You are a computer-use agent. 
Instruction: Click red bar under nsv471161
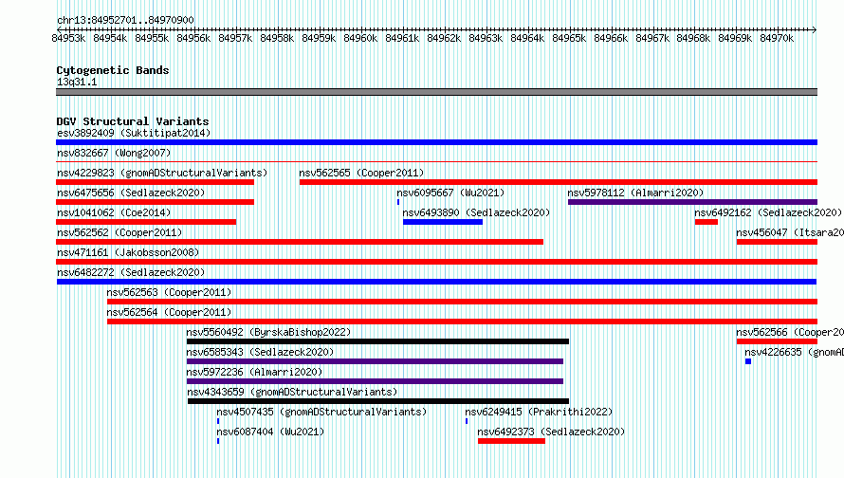coord(436,262)
